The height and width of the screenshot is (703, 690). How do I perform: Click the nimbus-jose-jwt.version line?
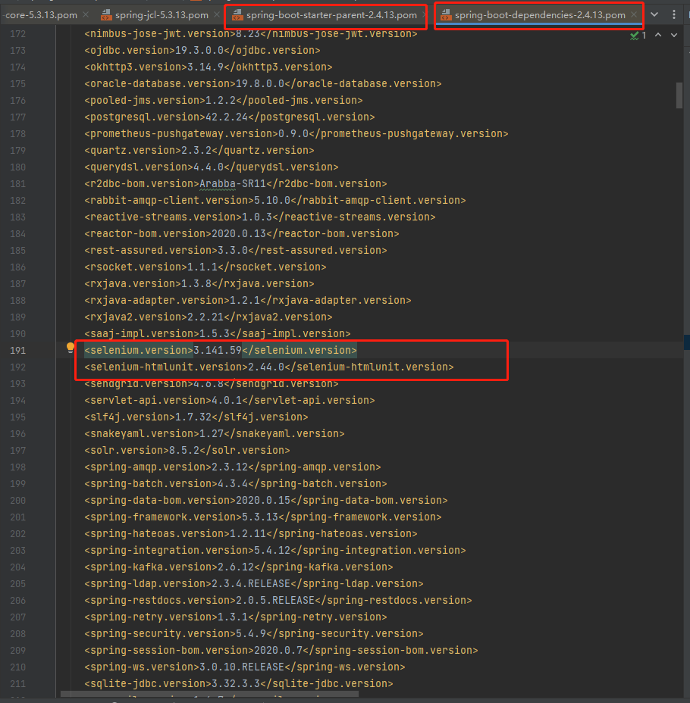251,33
